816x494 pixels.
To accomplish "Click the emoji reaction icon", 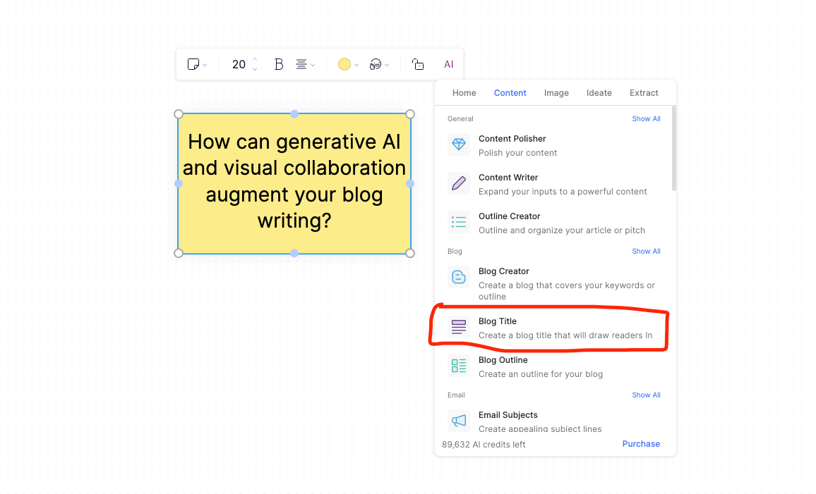I will pyautogui.click(x=376, y=64).
